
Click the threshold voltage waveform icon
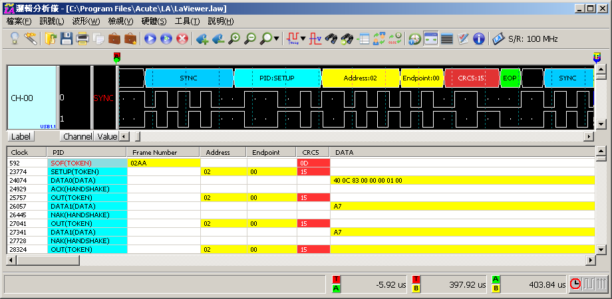pyautogui.click(x=315, y=39)
